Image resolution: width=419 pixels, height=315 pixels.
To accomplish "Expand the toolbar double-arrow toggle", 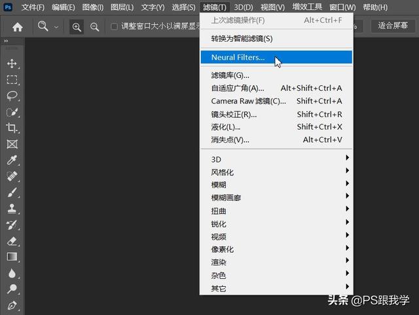I will click(x=6, y=41).
